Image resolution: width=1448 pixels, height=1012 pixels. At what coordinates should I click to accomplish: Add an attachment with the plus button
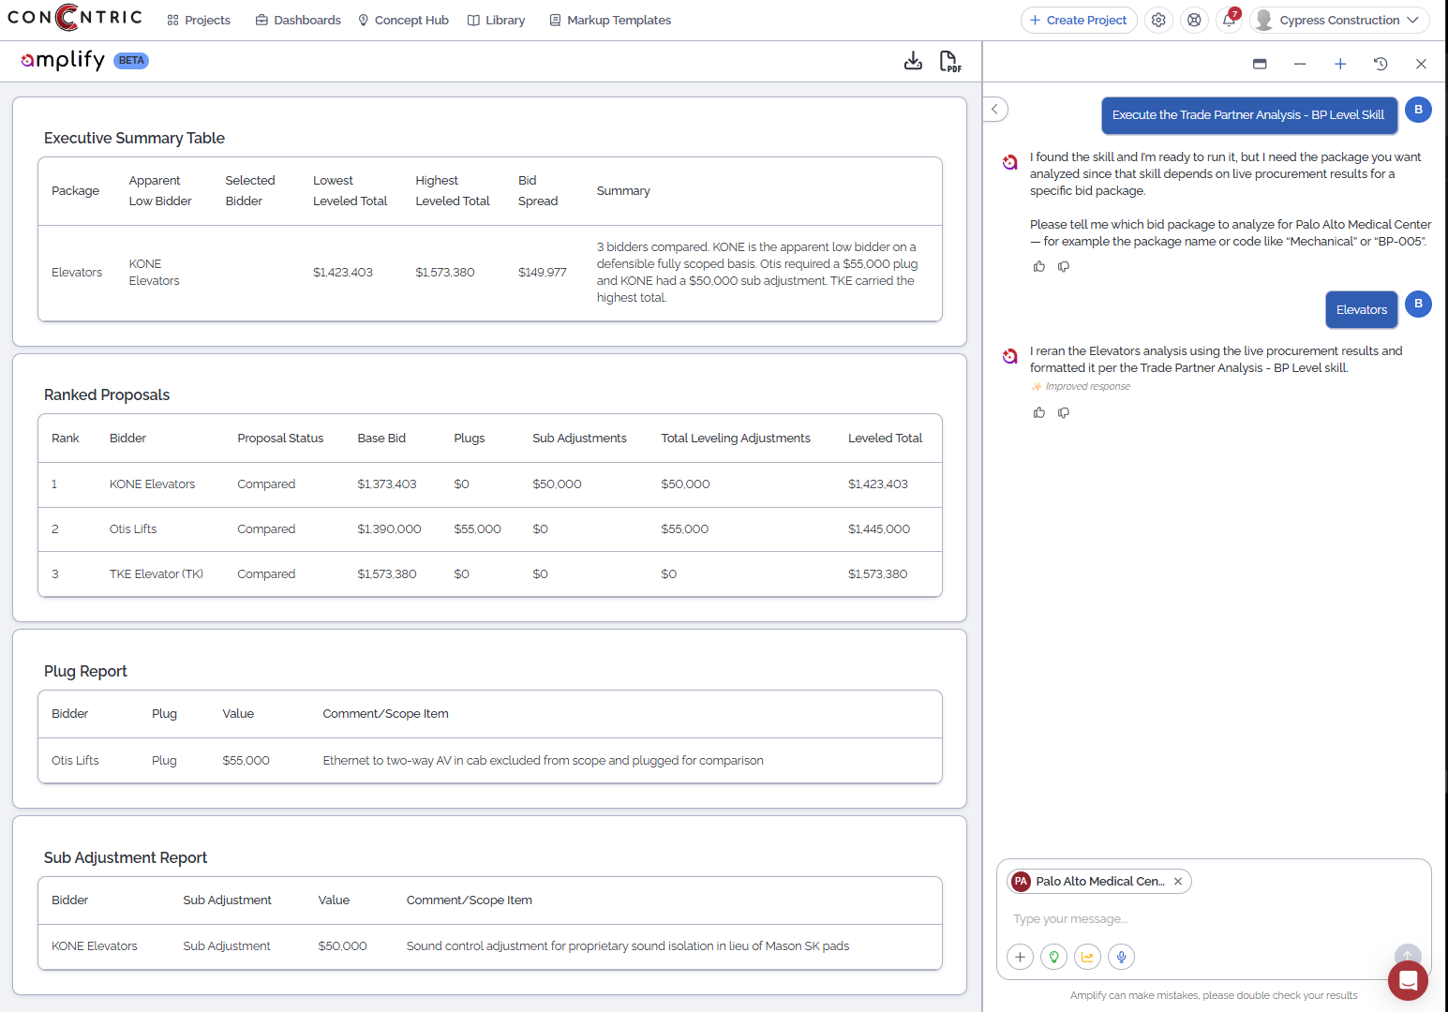click(x=1020, y=957)
